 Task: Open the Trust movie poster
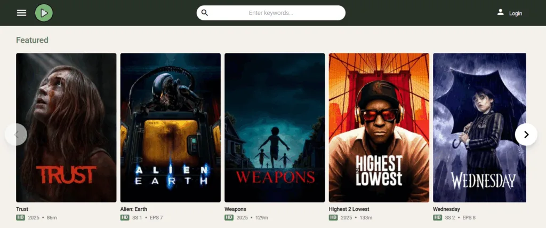[x=66, y=127]
